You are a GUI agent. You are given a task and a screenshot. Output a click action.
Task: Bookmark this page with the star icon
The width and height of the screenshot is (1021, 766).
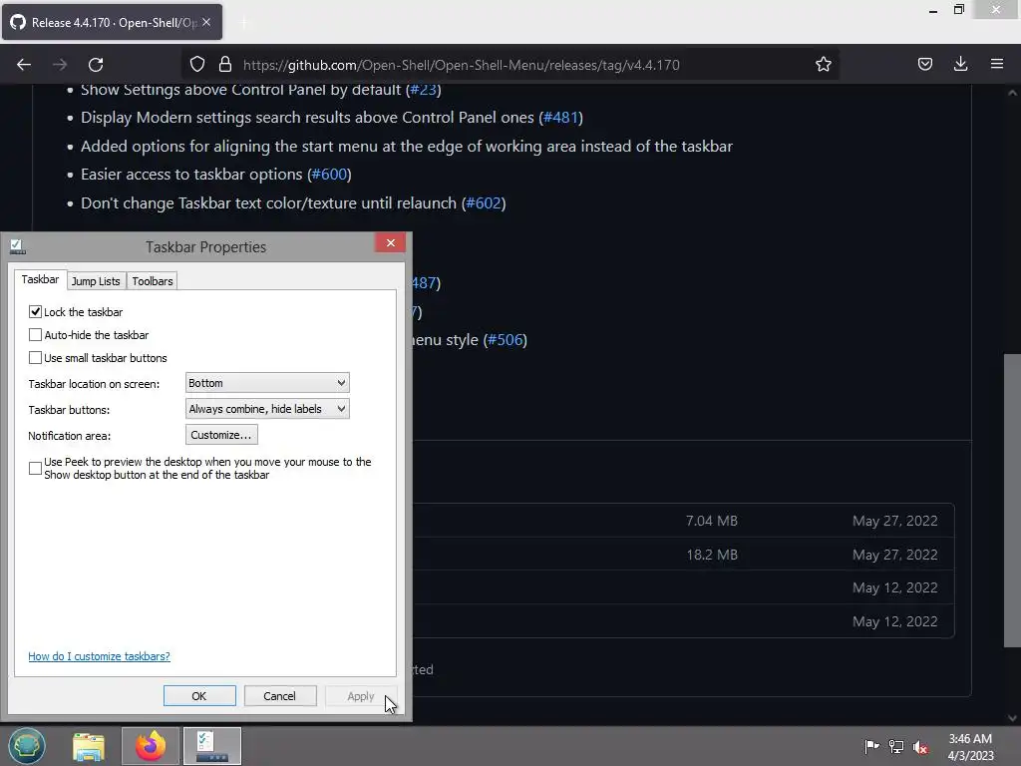823,64
